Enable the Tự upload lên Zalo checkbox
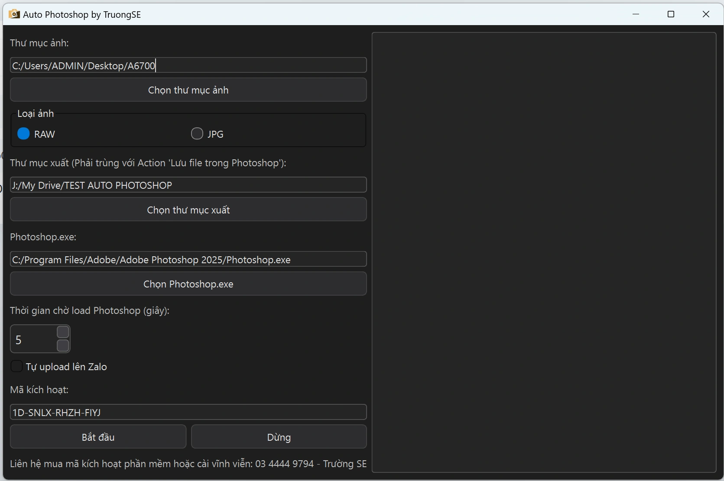Image resolution: width=724 pixels, height=481 pixels. [16, 366]
